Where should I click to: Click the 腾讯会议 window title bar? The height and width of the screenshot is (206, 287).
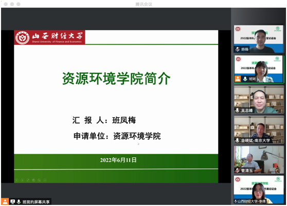pos(143,4)
